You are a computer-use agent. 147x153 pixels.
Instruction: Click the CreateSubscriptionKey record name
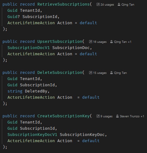pyautogui.click(x=64, y=116)
